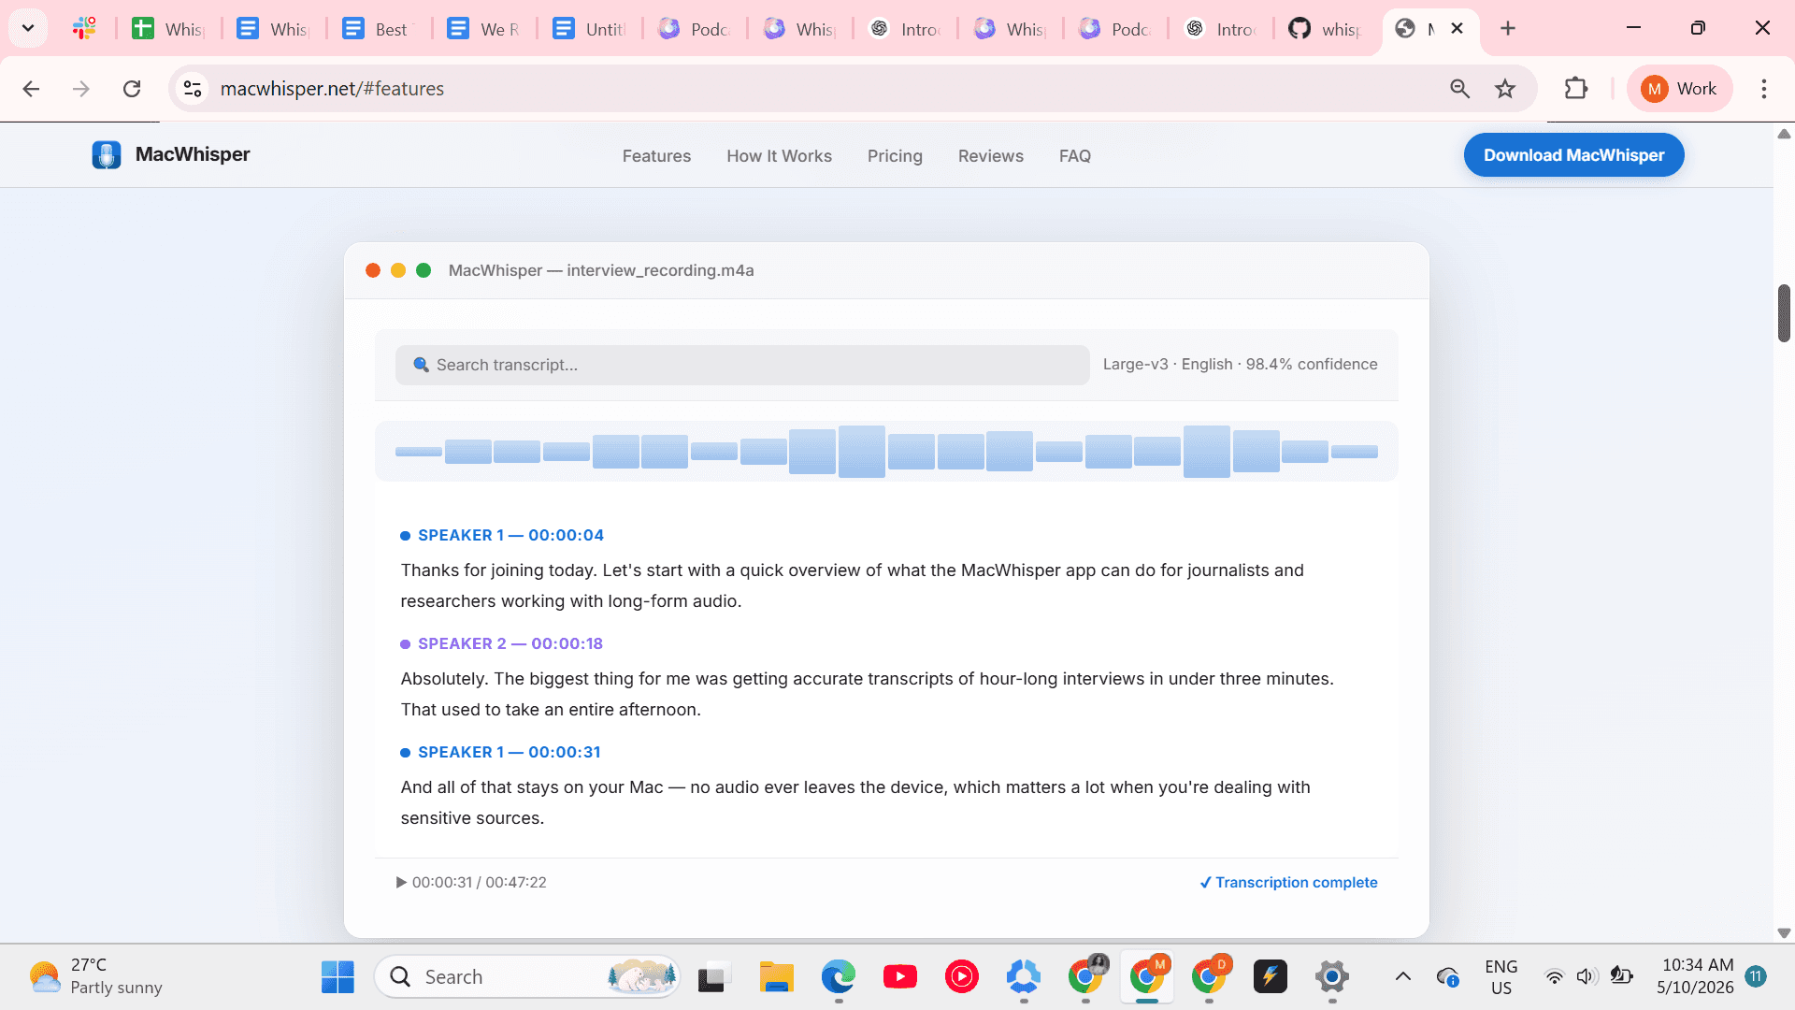
Task: Open the Windows Start menu
Action: pos(337,977)
